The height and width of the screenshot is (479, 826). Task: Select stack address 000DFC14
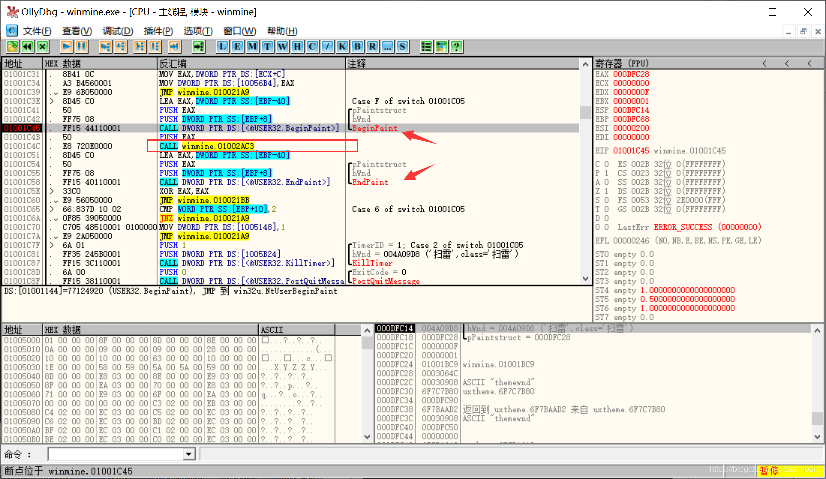tap(395, 328)
